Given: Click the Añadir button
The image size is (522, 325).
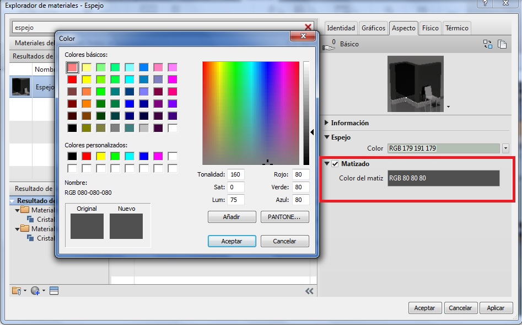Looking at the screenshot, I should pos(232,217).
